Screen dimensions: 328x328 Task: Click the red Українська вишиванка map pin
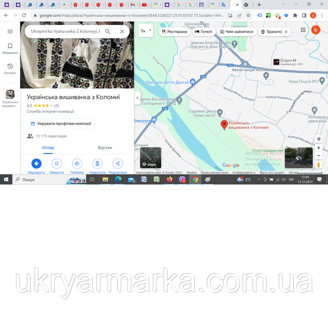[224, 125]
